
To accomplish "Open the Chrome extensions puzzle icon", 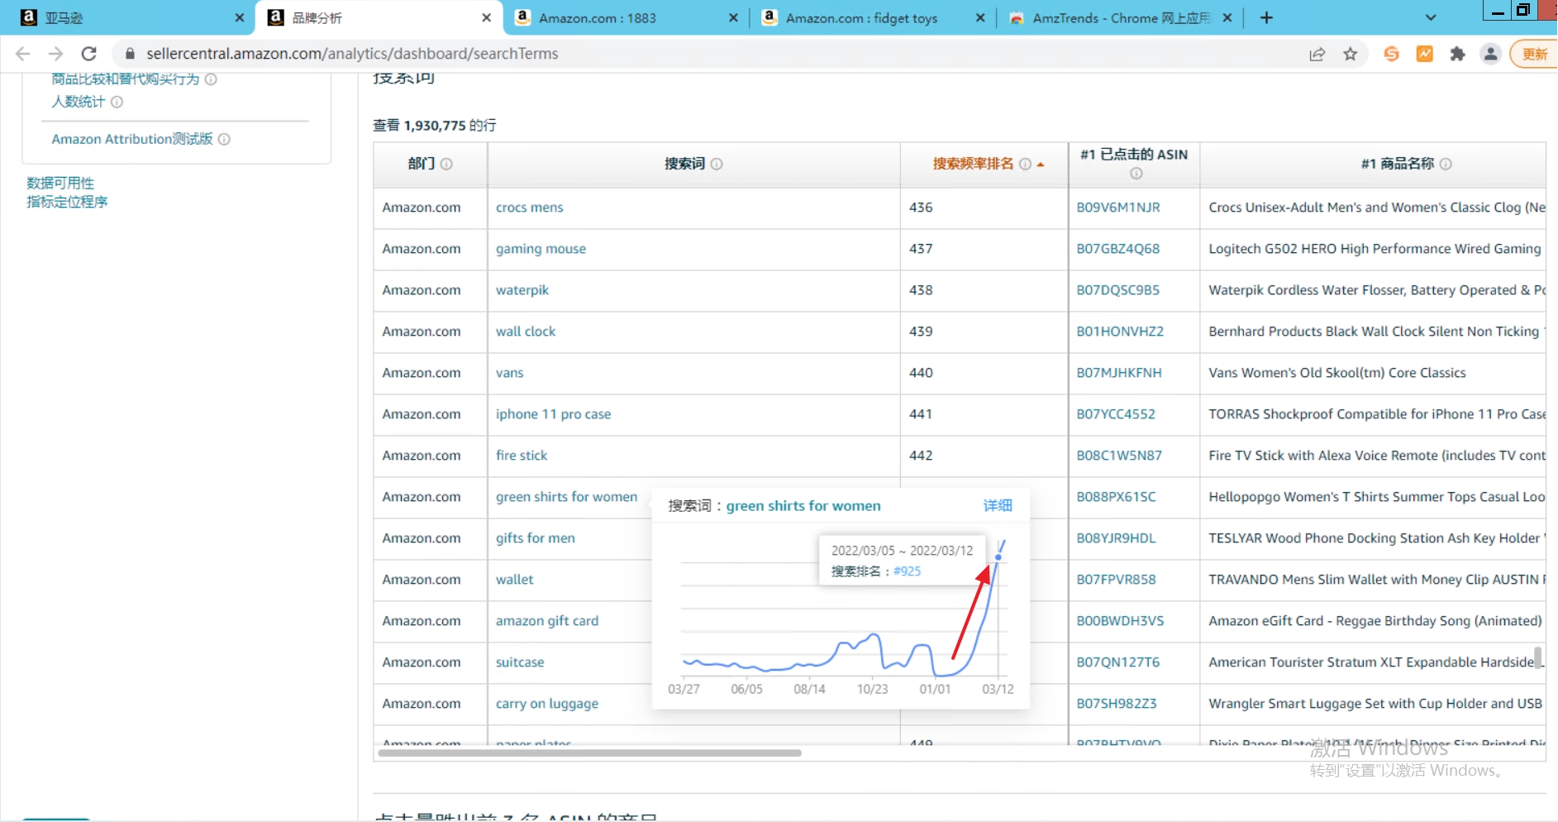I will 1457,54.
